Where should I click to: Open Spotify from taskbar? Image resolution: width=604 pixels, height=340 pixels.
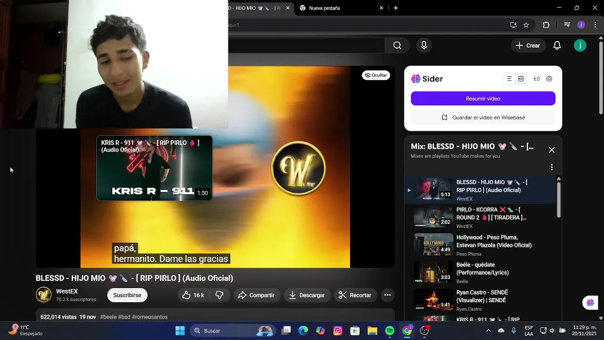[390, 331]
